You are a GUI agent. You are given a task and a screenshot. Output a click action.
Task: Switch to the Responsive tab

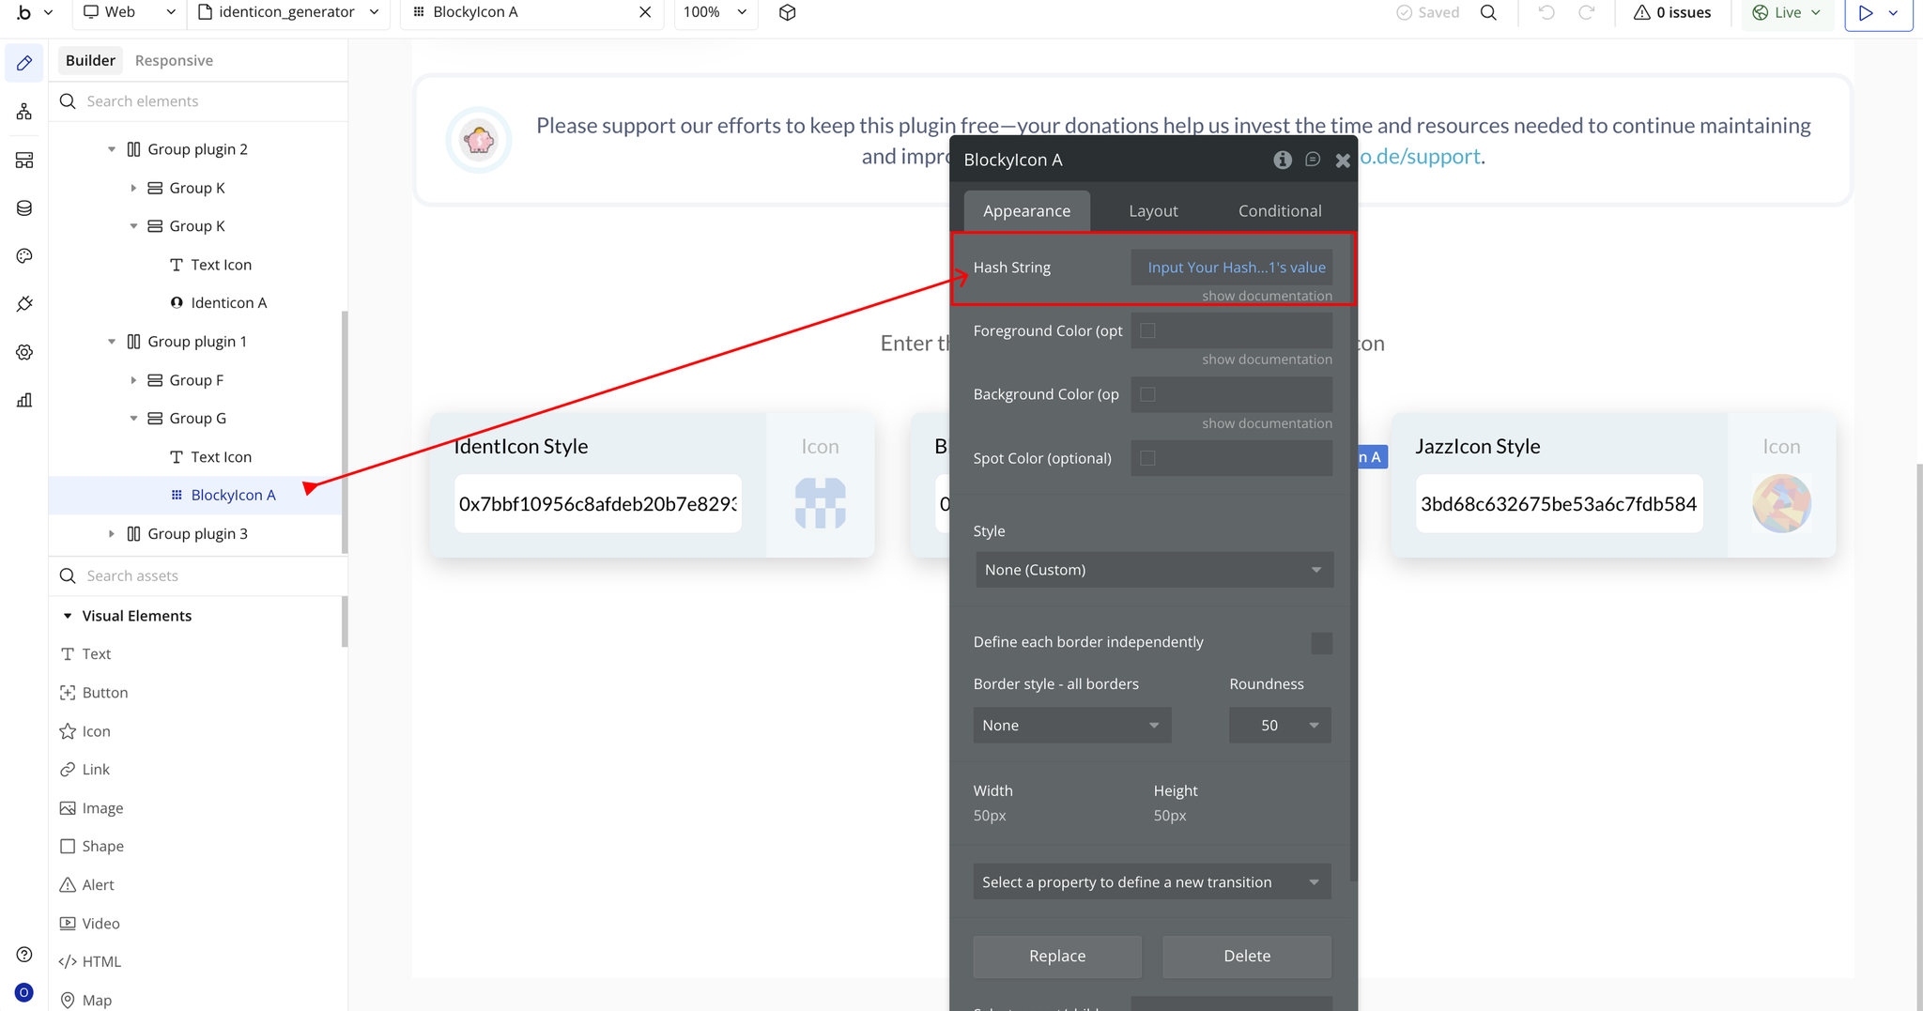click(x=174, y=60)
